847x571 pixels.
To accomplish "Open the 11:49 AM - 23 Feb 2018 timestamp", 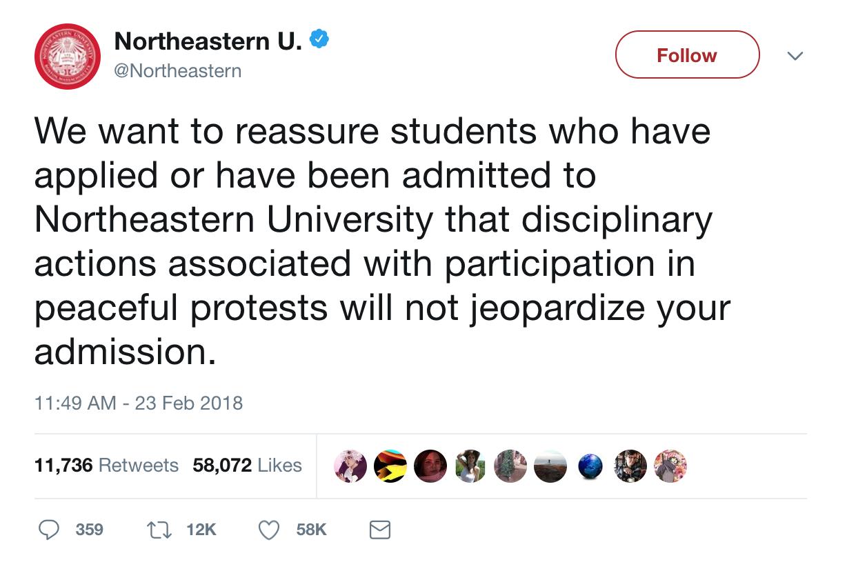I will click(139, 403).
